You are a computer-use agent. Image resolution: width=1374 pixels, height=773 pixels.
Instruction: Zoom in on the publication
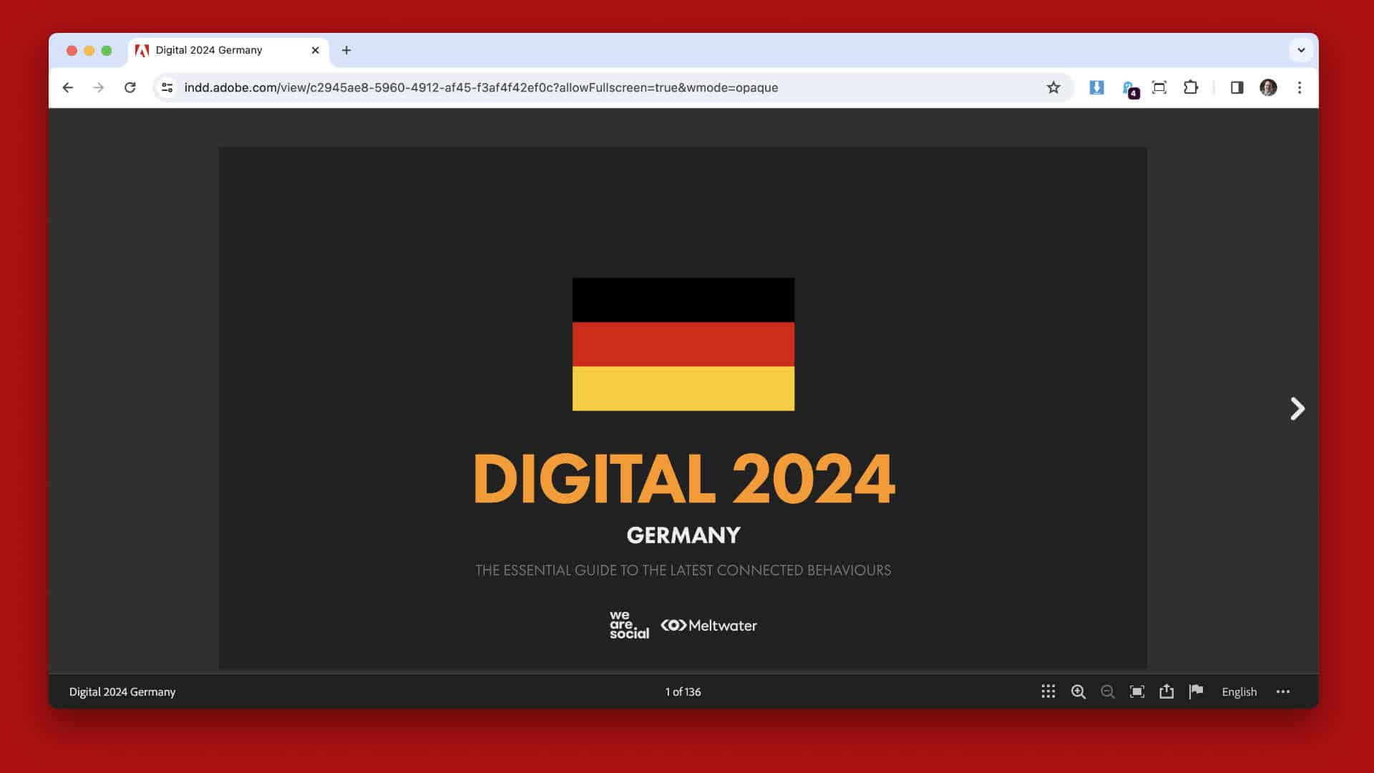pyautogui.click(x=1078, y=691)
